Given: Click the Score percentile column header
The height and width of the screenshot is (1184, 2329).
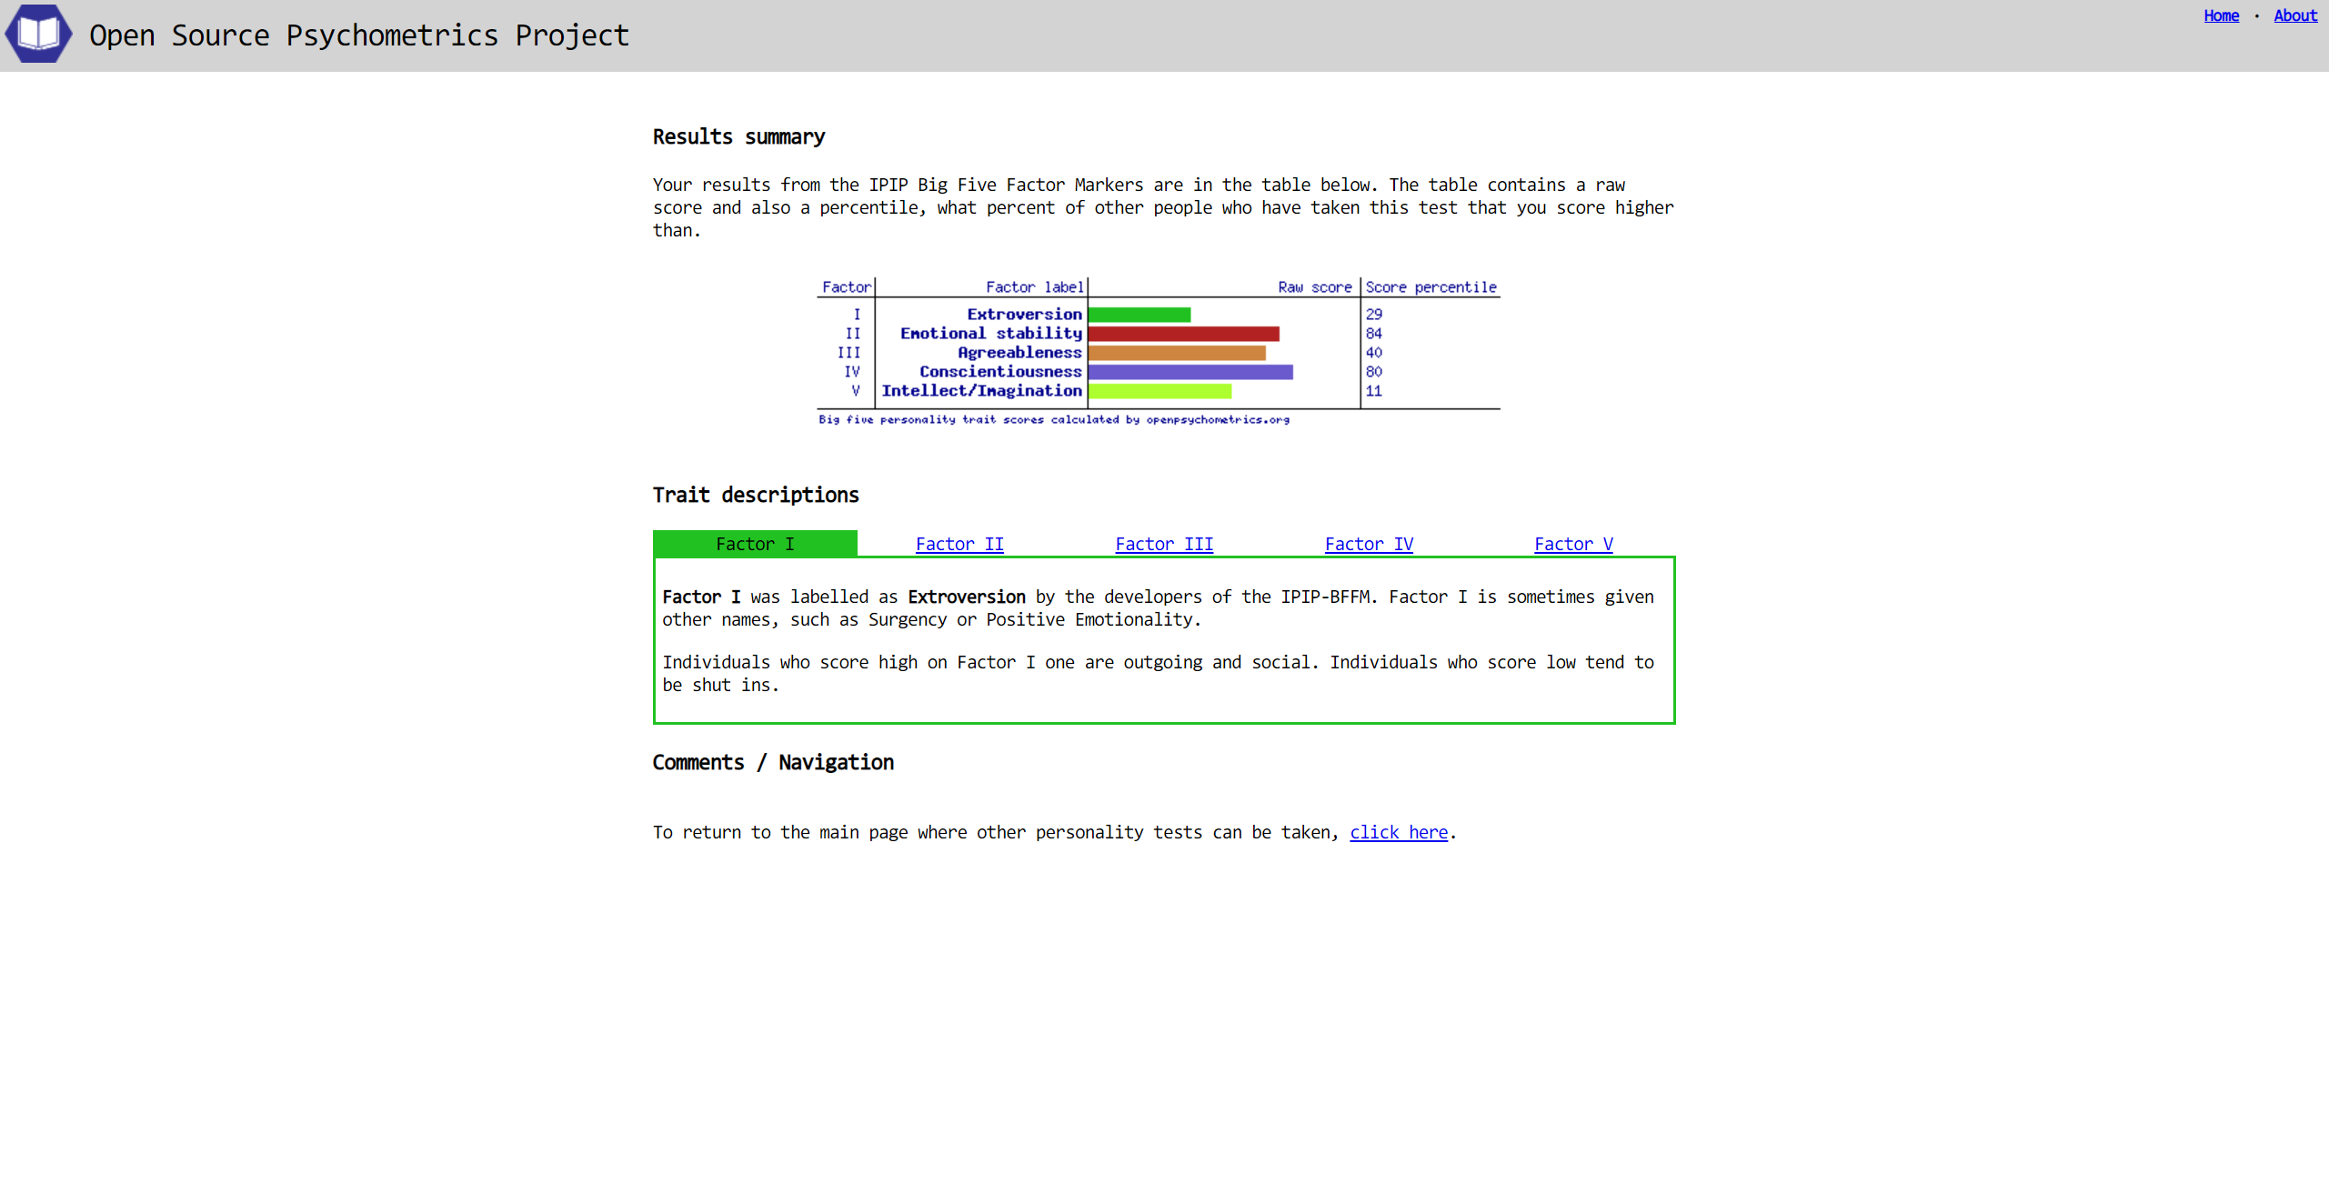Looking at the screenshot, I should (x=1430, y=287).
